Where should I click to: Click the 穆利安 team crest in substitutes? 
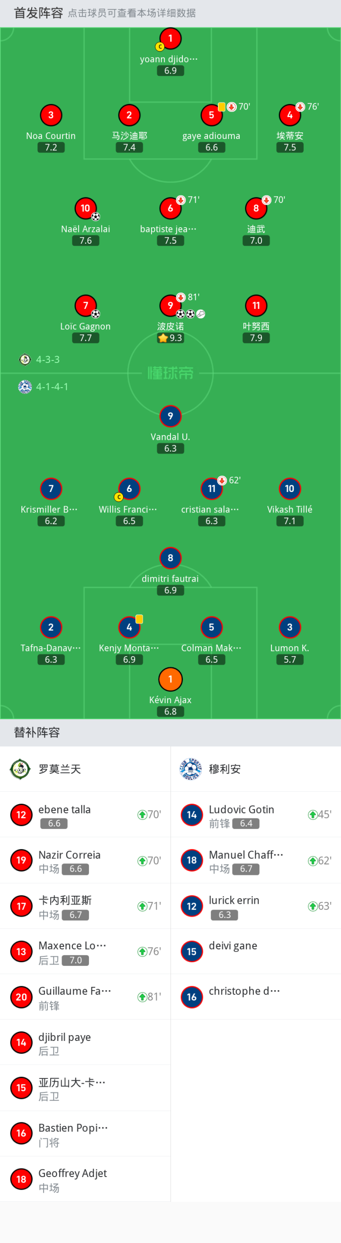(191, 769)
